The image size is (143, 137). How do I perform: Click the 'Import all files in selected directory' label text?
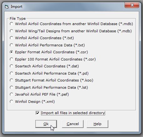[x=73, y=113]
